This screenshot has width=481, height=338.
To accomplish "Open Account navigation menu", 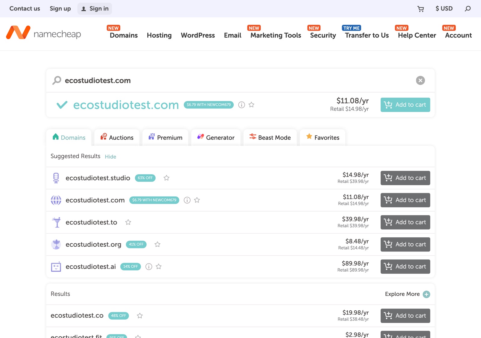I will (458, 35).
